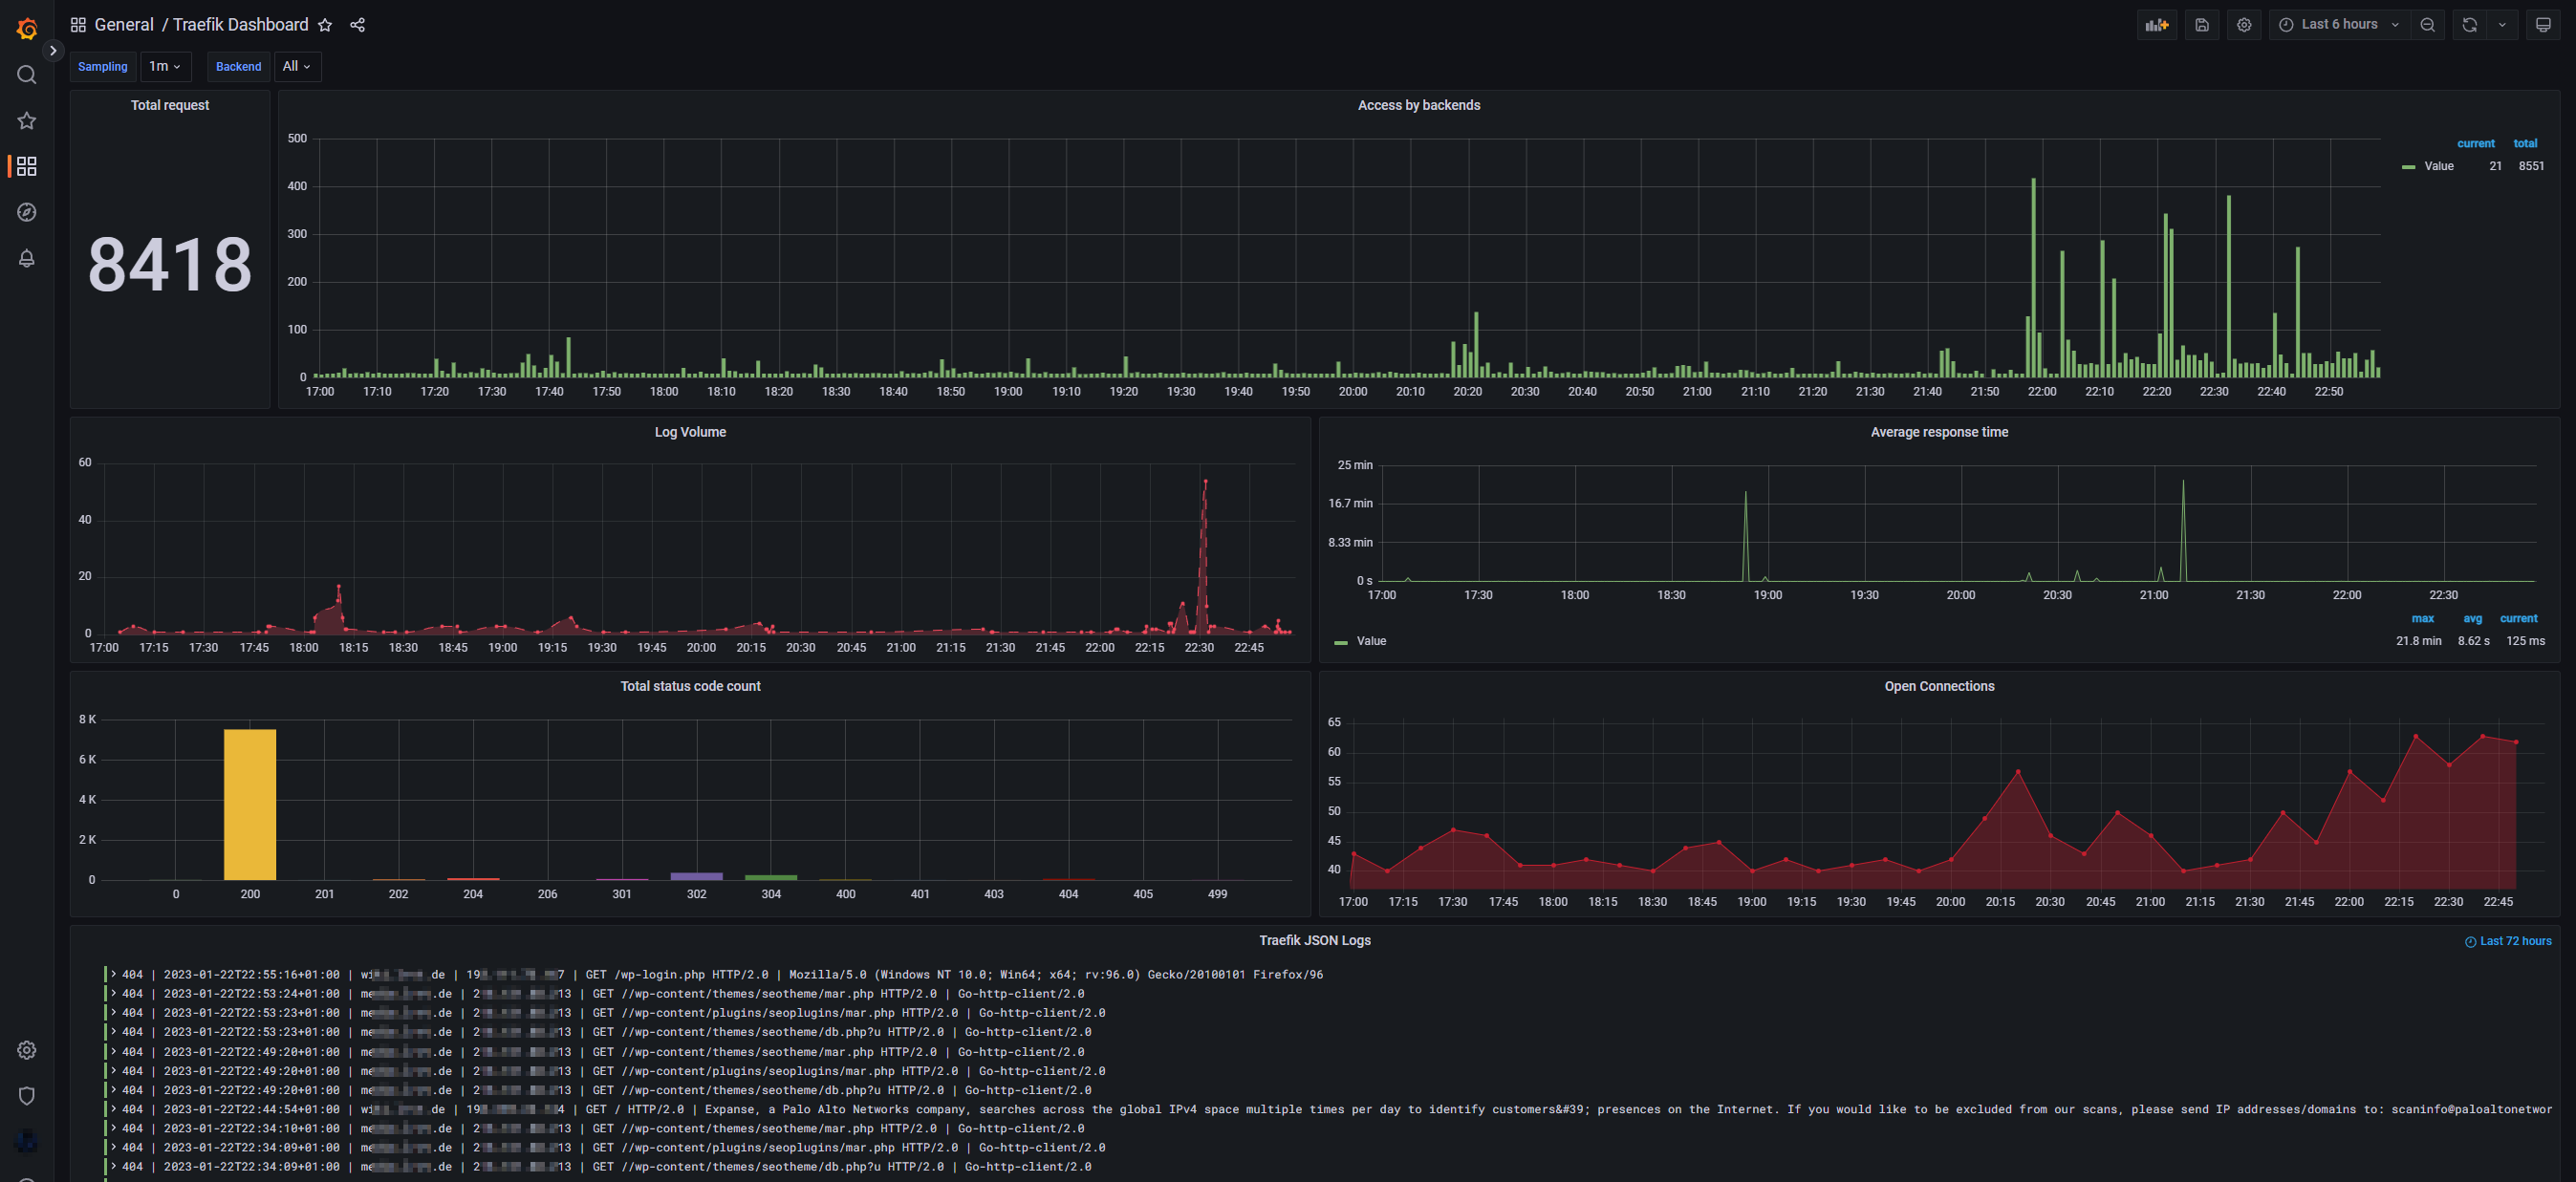Expand the sidebar navigation chevron
Screen dimensions: 2576x1182
(x=53, y=50)
